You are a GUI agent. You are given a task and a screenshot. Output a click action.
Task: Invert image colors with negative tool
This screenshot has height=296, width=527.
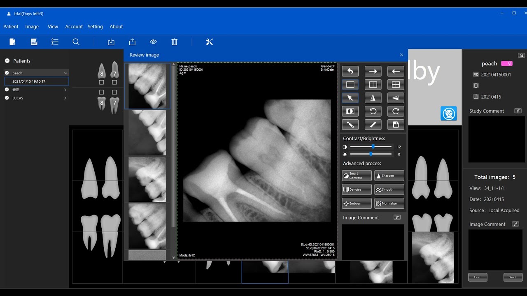(x=350, y=111)
